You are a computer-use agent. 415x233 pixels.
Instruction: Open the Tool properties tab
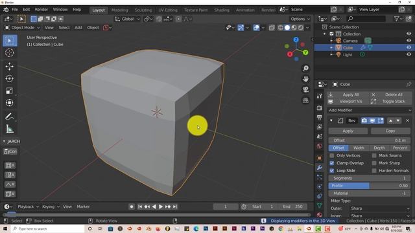(x=320, y=96)
